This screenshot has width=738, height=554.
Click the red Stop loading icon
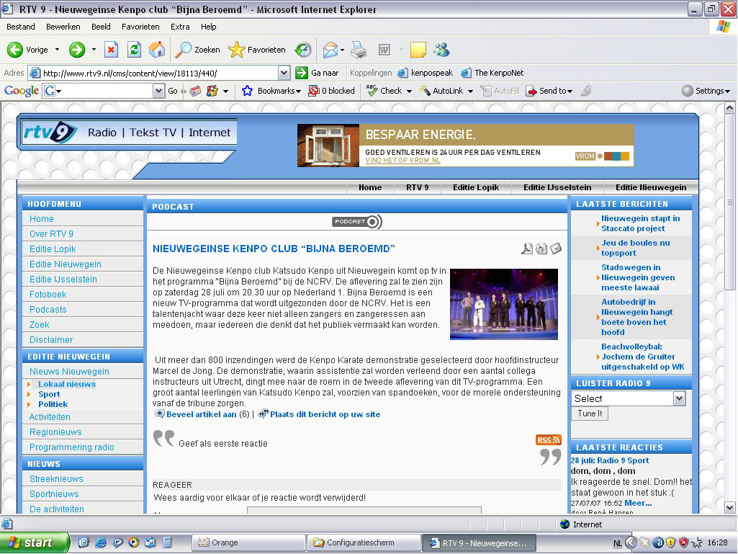111,50
